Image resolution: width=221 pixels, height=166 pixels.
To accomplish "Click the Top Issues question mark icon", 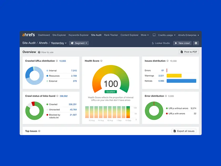I will 39,131.
